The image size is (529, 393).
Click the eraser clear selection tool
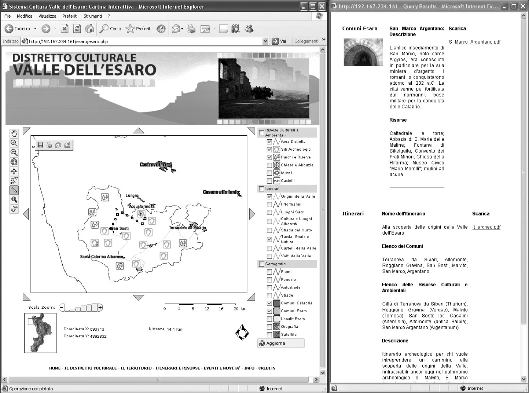(14, 209)
